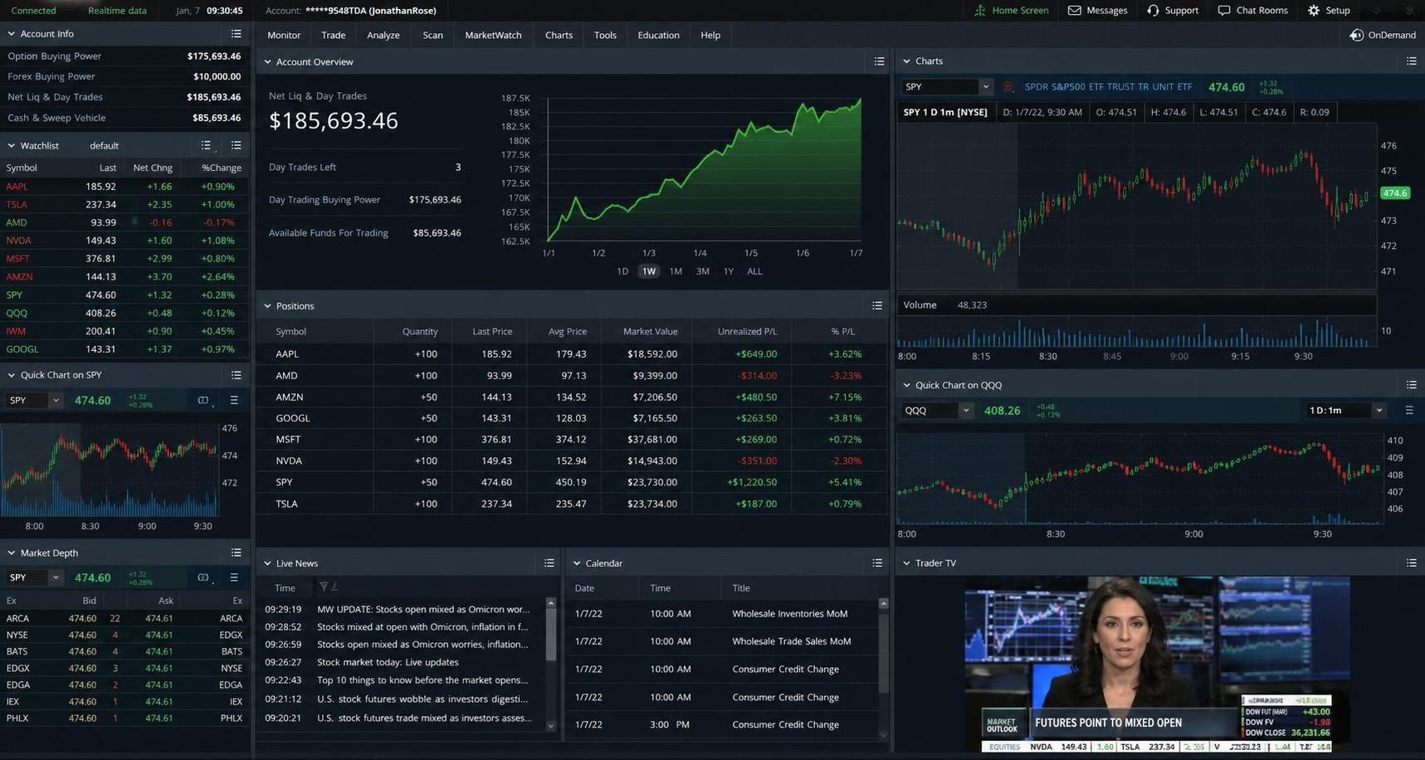
Task: Open Account Info panel menu icon
Action: 237,34
